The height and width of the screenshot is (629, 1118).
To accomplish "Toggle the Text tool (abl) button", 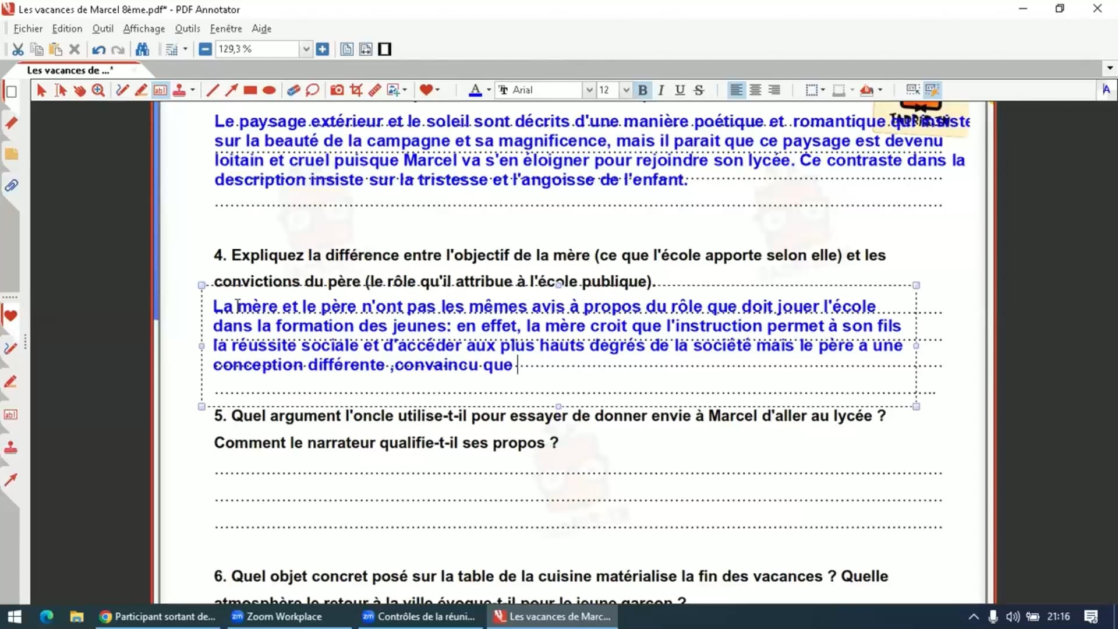I will click(x=160, y=90).
